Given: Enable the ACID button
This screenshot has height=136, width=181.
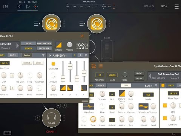Looking at the screenshot, I should point(38,63).
